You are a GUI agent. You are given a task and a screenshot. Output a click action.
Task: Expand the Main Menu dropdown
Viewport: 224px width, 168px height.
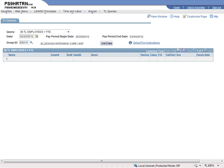22,12
